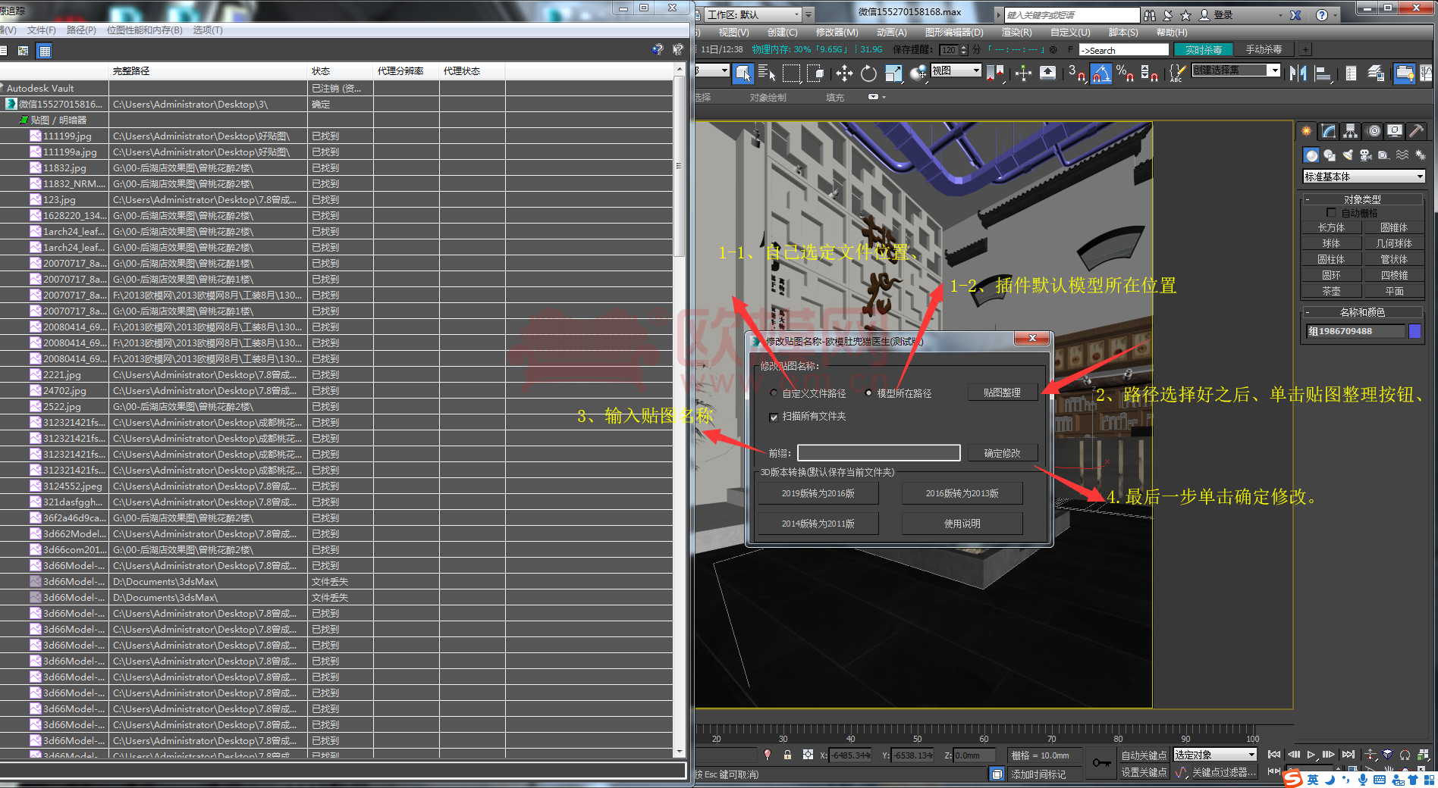The height and width of the screenshot is (788, 1438).
Task: Open the 标准基本体 dropdown
Action: (x=1363, y=177)
